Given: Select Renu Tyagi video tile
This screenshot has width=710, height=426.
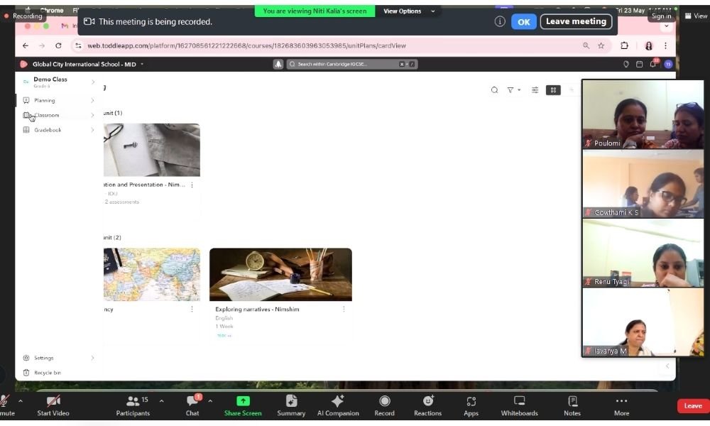Looking at the screenshot, I should 643,253.
